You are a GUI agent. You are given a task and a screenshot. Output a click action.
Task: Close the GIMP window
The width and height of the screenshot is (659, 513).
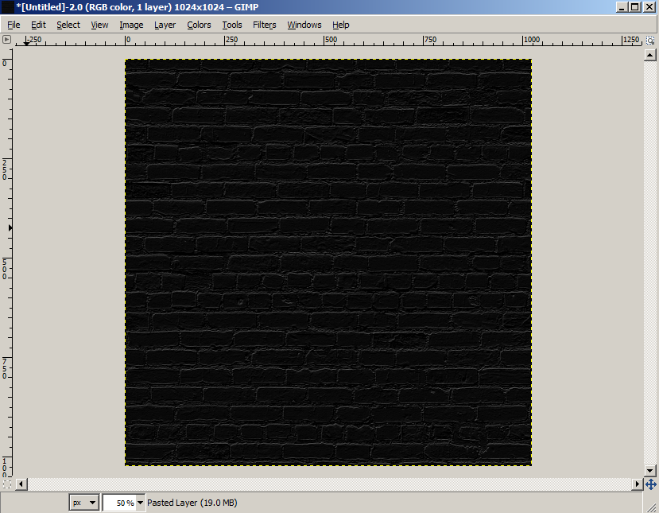[x=649, y=6]
